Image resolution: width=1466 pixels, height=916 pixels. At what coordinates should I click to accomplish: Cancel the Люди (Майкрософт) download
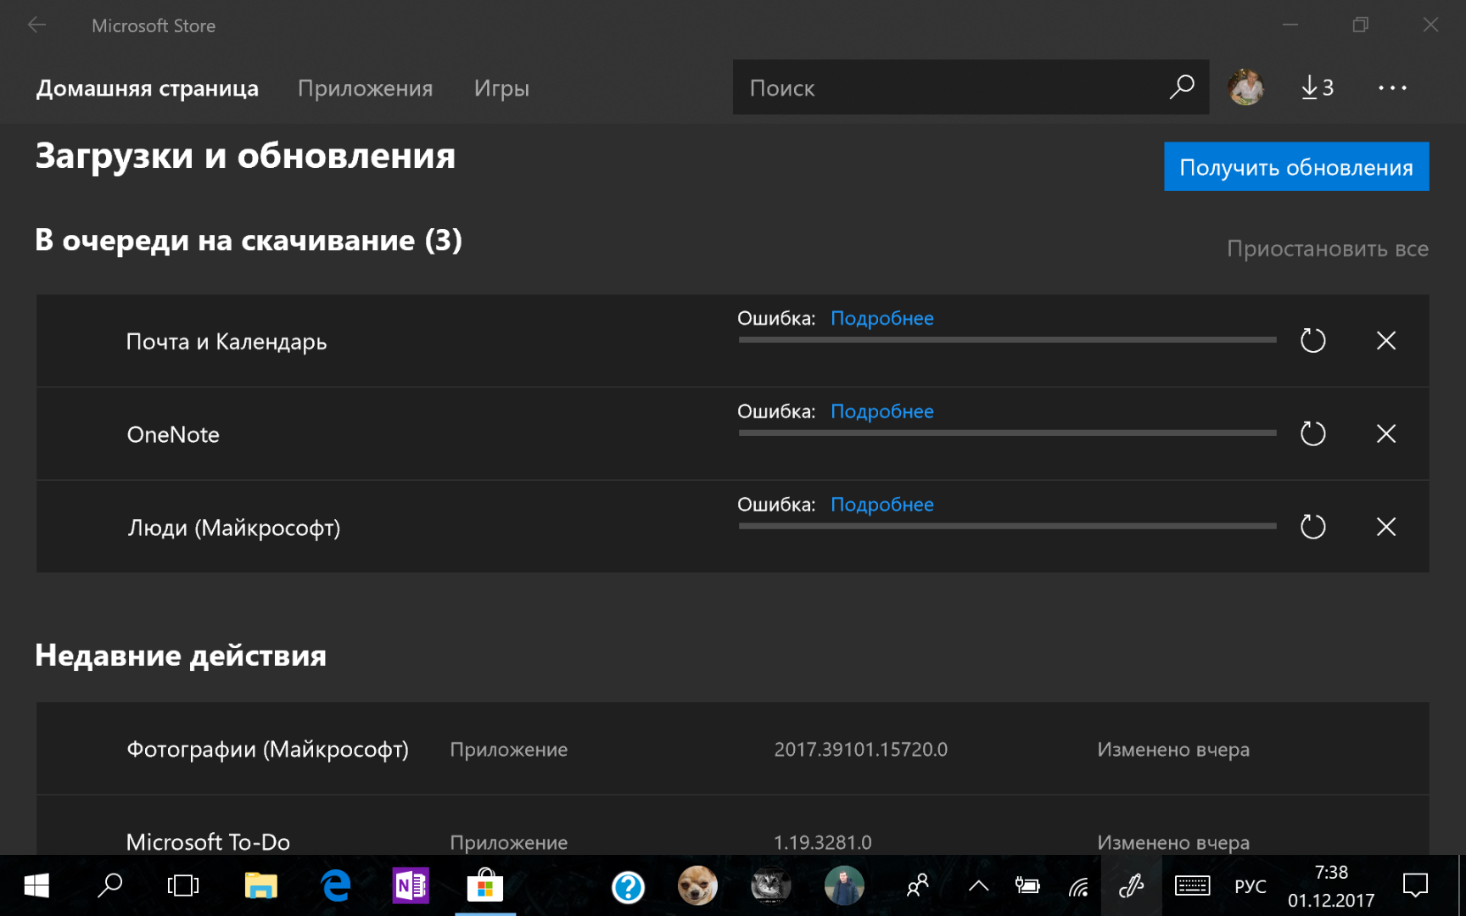pyautogui.click(x=1386, y=527)
